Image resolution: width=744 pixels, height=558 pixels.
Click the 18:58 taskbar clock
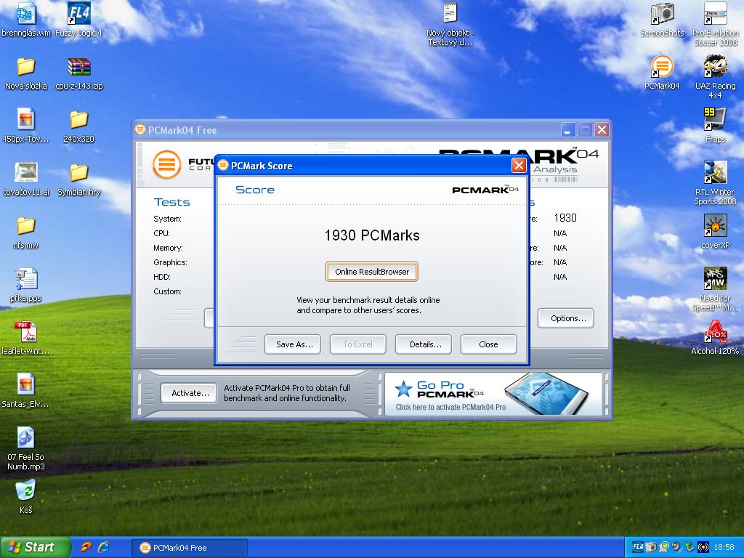tap(724, 548)
